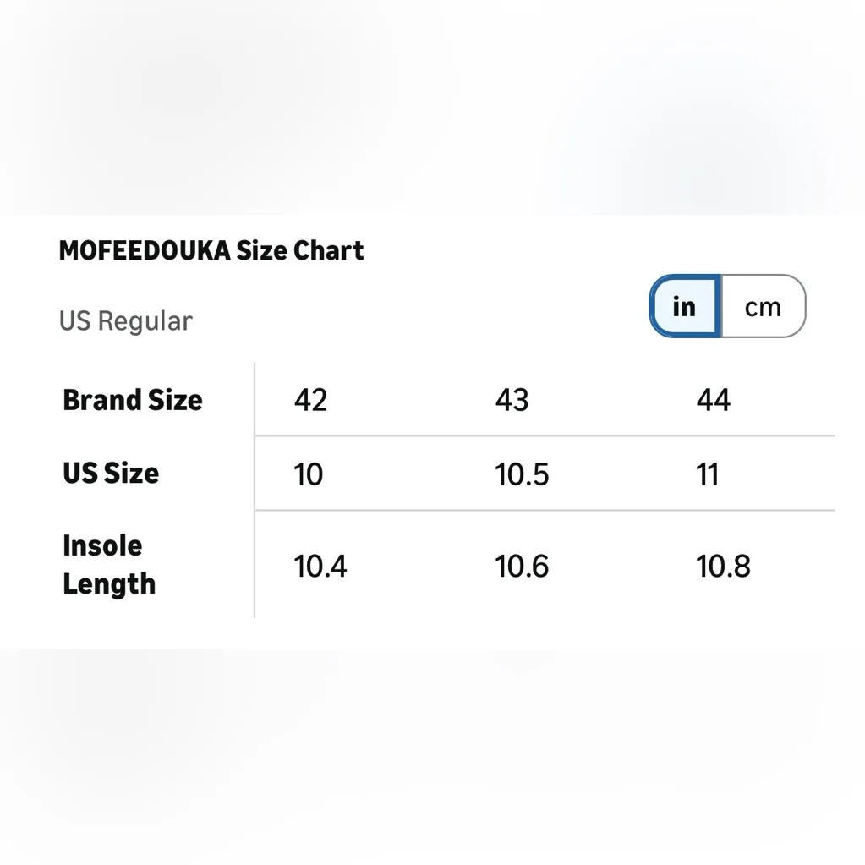Click the 10.6 insole length value
The image size is (865, 865).
coord(522,566)
